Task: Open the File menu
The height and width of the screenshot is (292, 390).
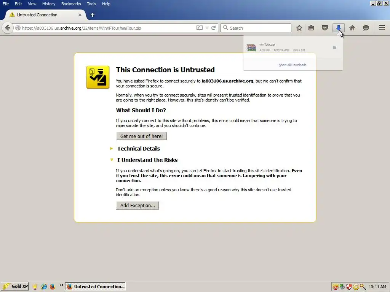Action: [6, 4]
